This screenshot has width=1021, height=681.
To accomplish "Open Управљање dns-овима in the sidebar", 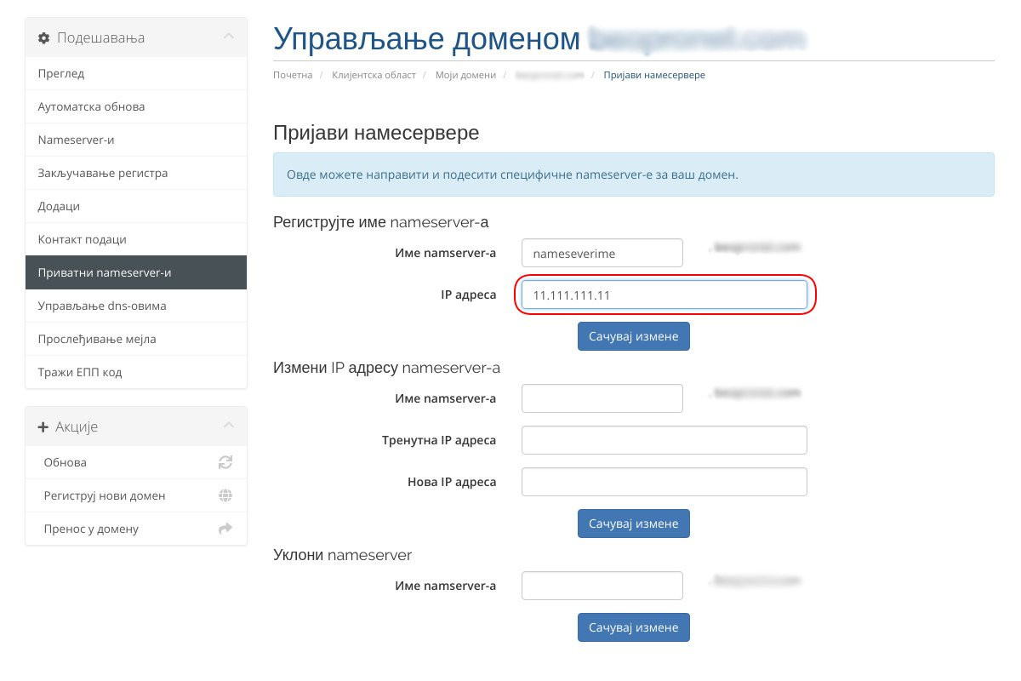I will coord(136,306).
